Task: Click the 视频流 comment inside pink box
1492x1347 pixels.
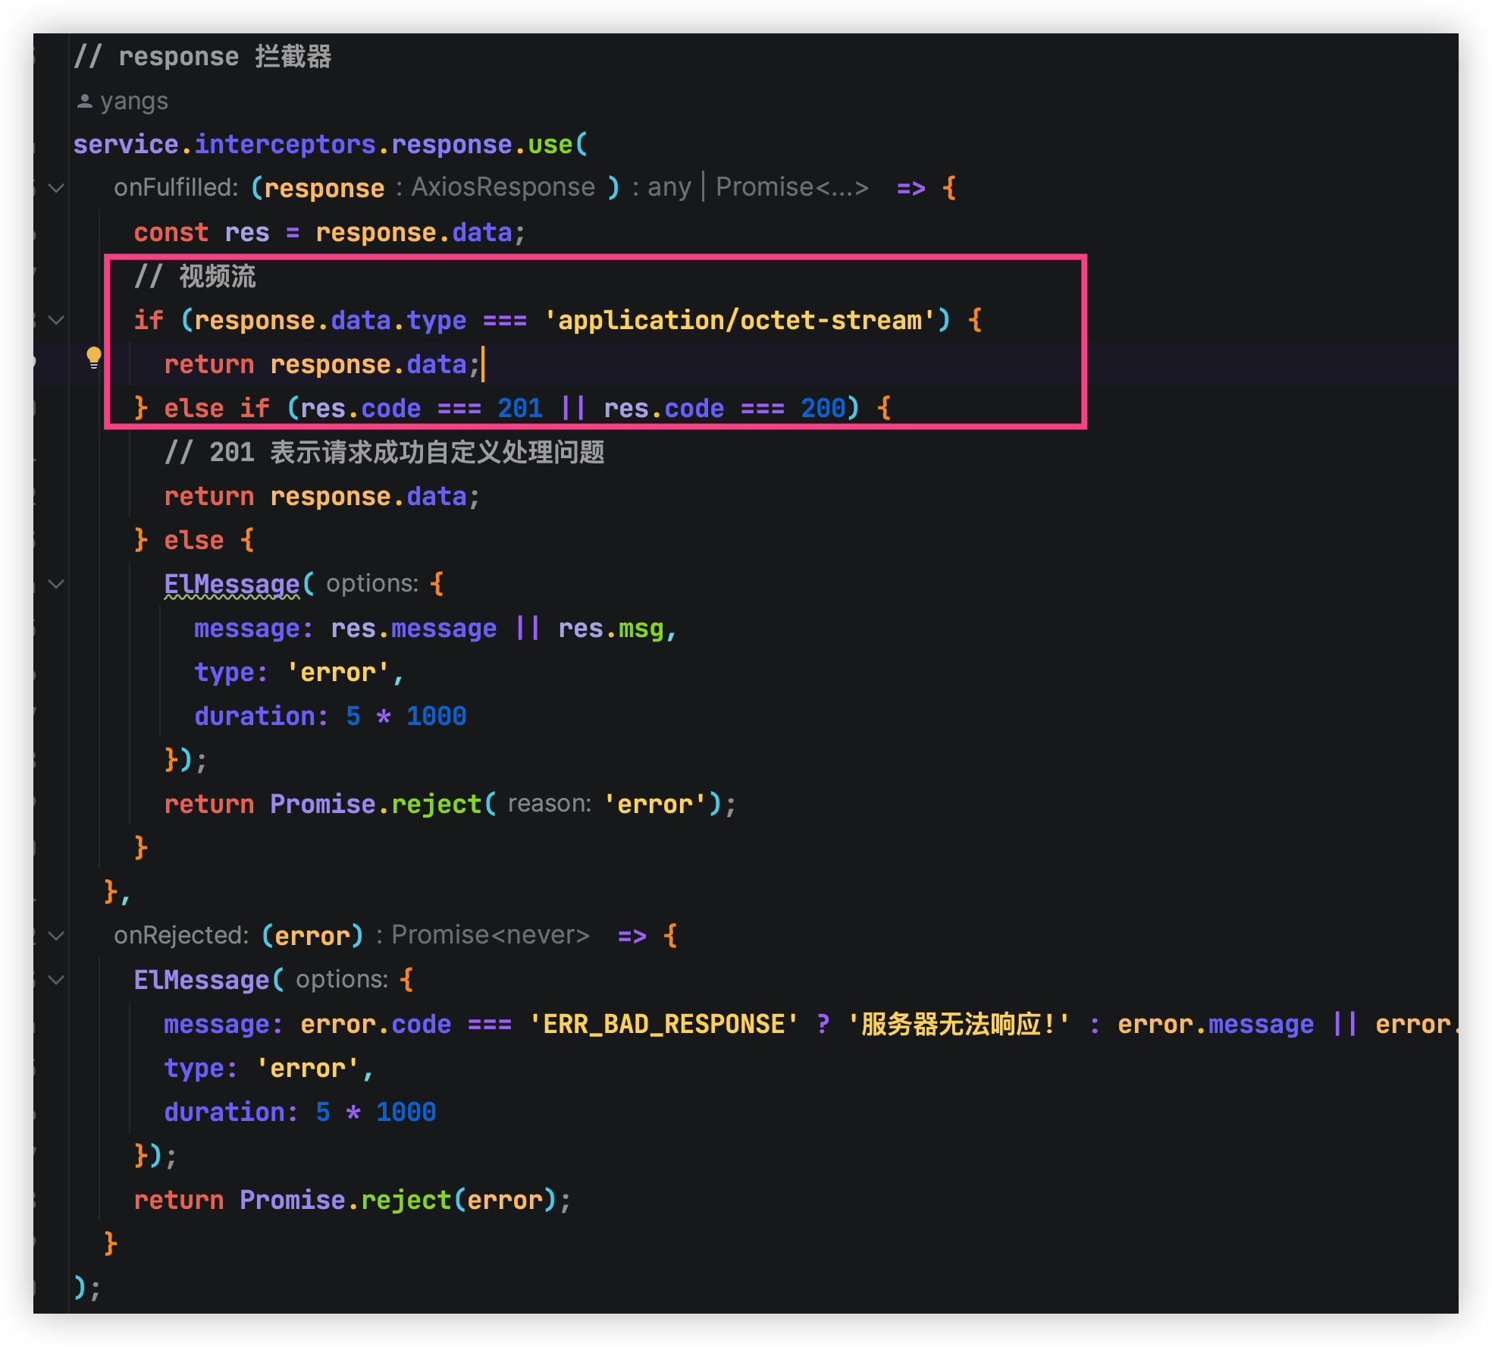Action: coord(217,276)
